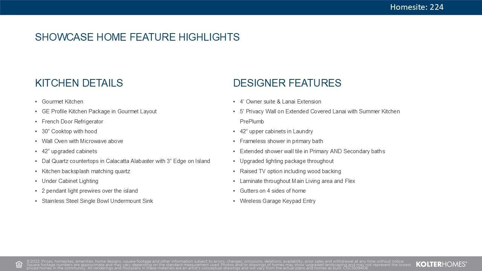Select Wall Oven with Microwave above
This screenshot has height=271, width=482.
82,141
